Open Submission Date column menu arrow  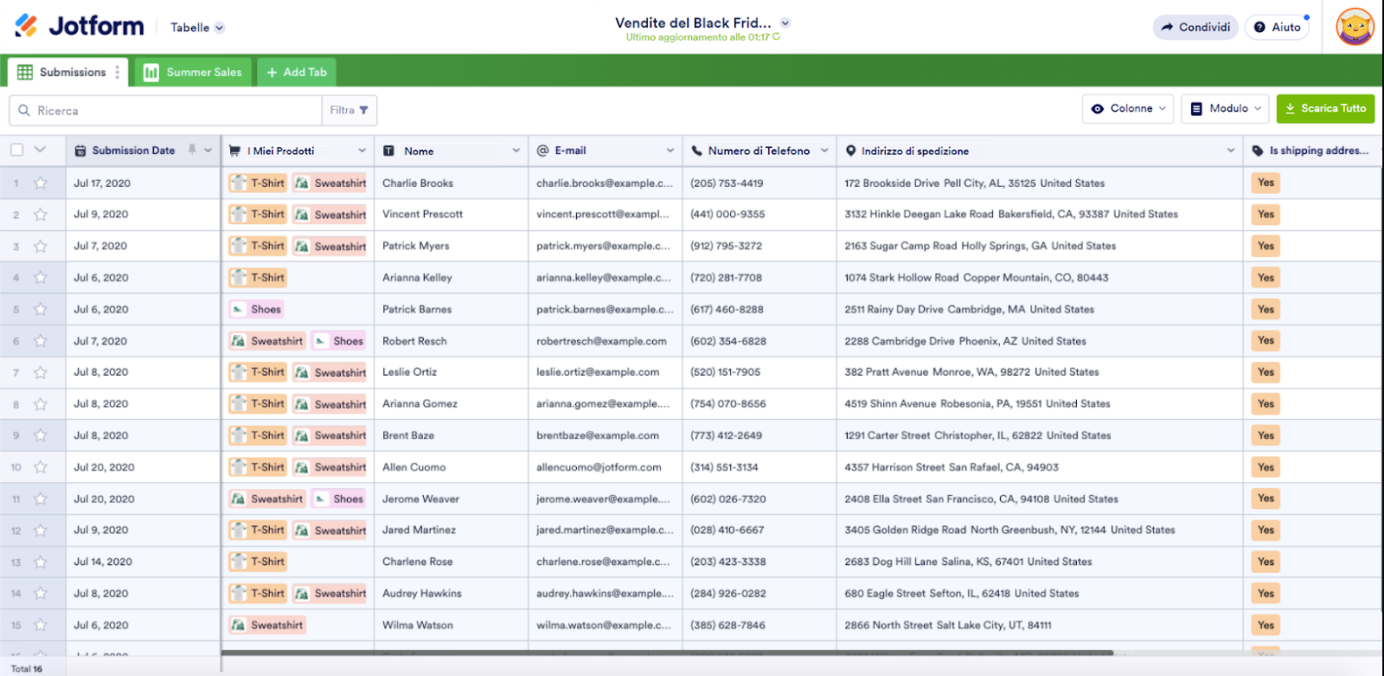pyautogui.click(x=208, y=151)
